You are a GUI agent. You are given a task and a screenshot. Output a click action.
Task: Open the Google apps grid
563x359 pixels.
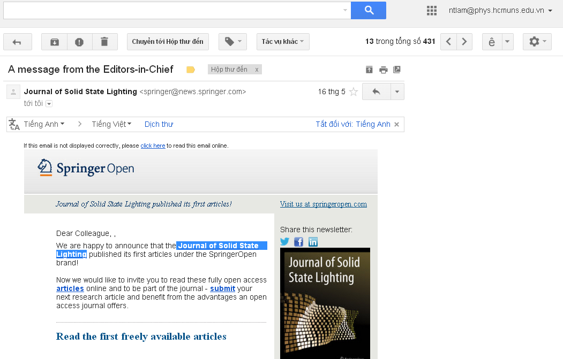tap(432, 10)
